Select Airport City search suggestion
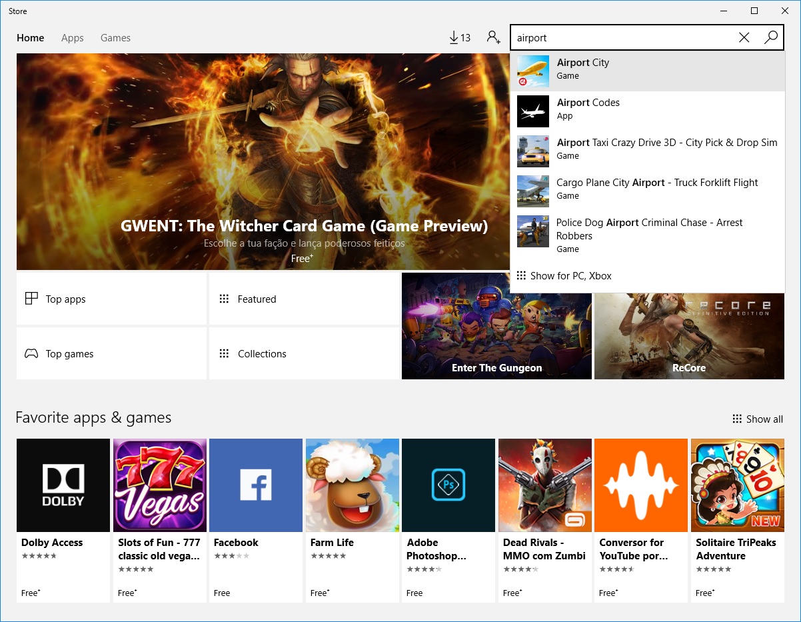The image size is (801, 622). [x=648, y=71]
